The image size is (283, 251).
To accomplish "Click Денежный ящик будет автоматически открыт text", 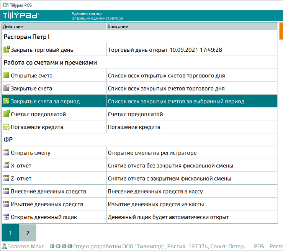I will click(x=168, y=217).
